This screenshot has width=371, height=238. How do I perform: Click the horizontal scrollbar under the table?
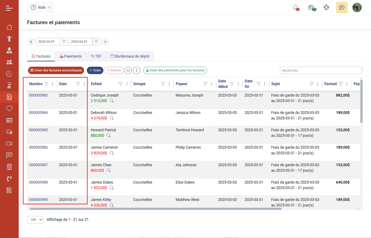155,209
